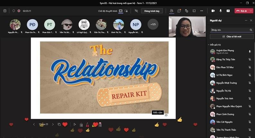
Task: Click the Chia sẻ lời mời button
Action: click(x=231, y=37)
